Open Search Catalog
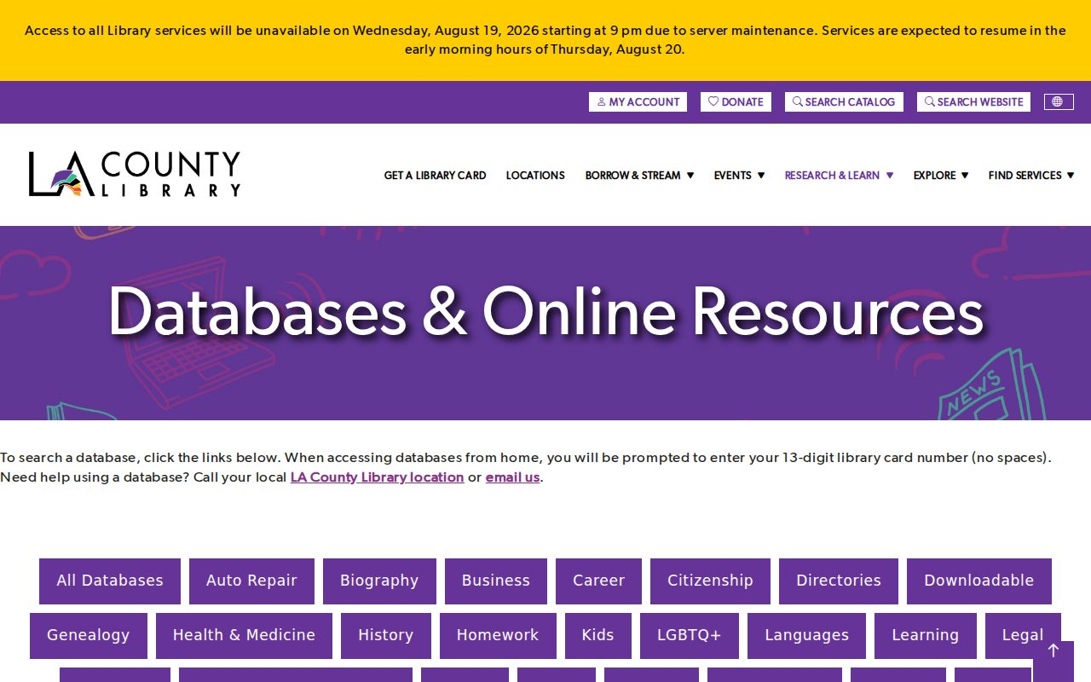Image resolution: width=1091 pixels, height=682 pixels. 844,101
